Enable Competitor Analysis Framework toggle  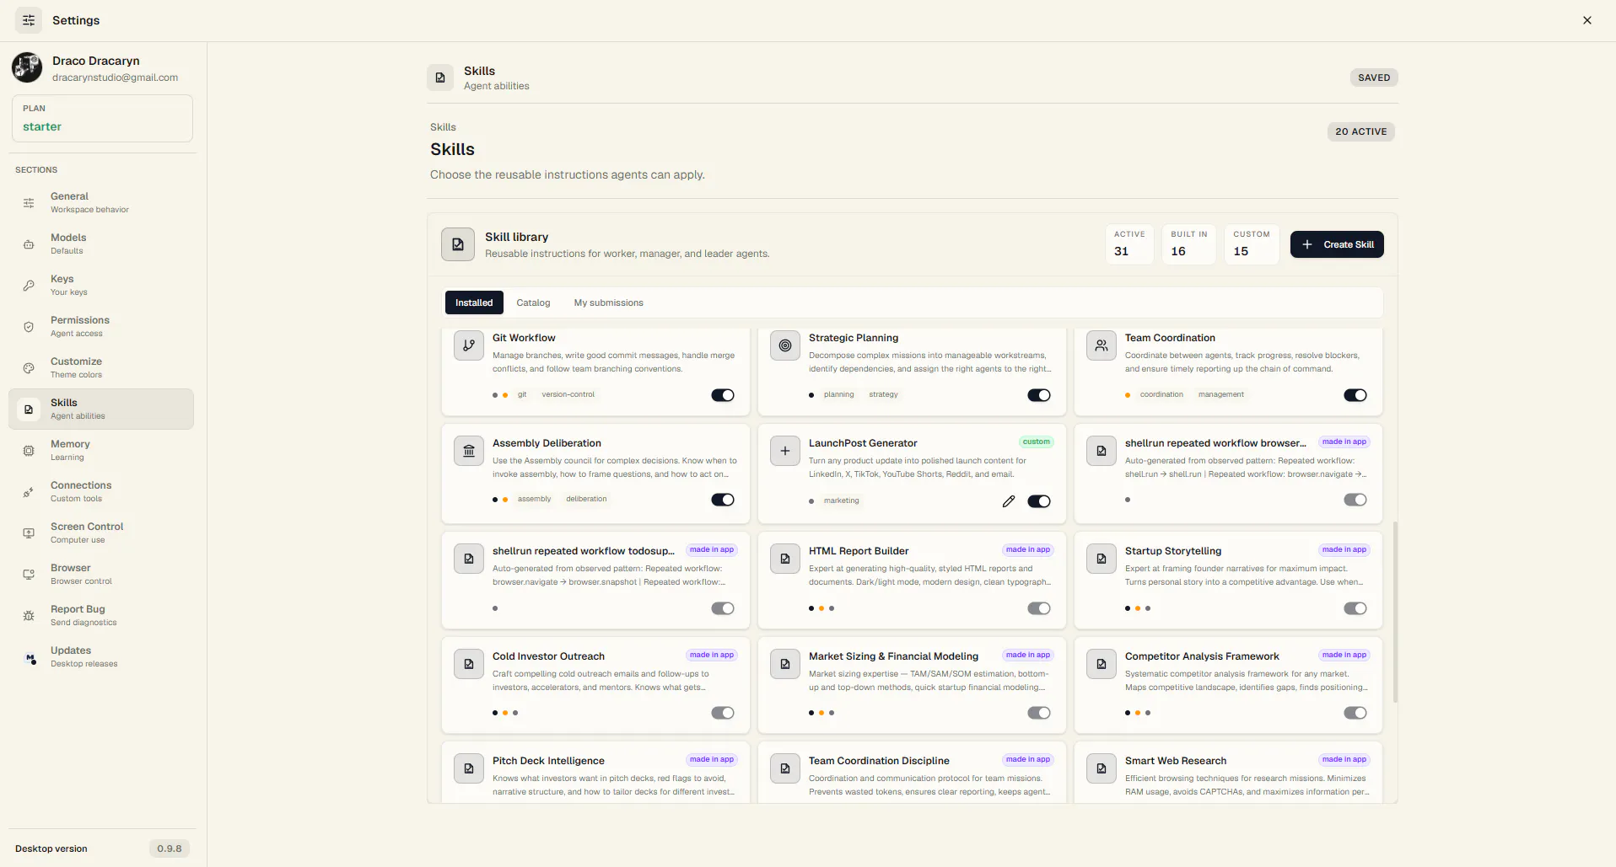(1355, 713)
